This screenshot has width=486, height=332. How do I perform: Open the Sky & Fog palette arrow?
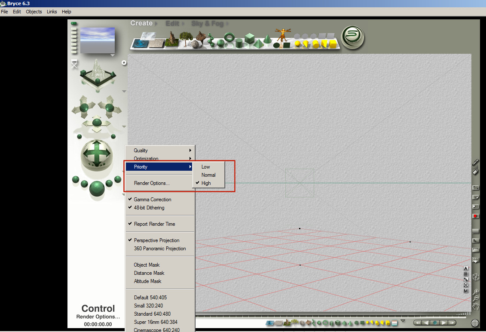pos(227,24)
